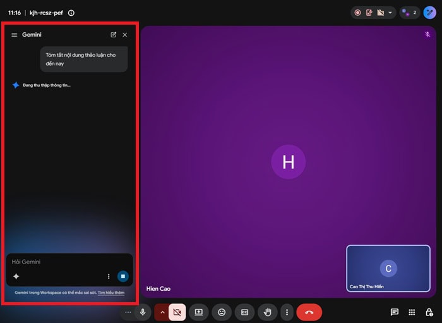Toggle the Gemini pencil-spark button at top right
The image size is (442, 323).
429,13
